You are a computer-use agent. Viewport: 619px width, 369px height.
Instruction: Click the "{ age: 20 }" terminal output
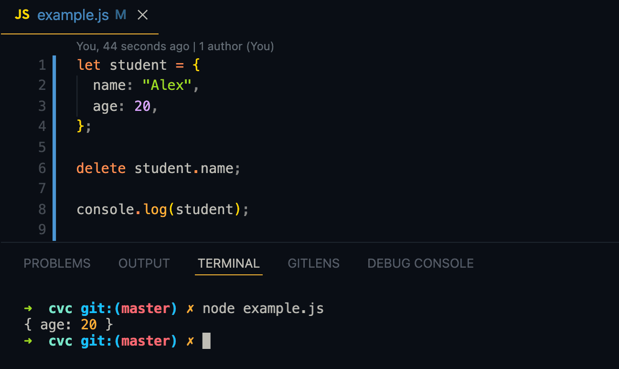[x=68, y=325]
